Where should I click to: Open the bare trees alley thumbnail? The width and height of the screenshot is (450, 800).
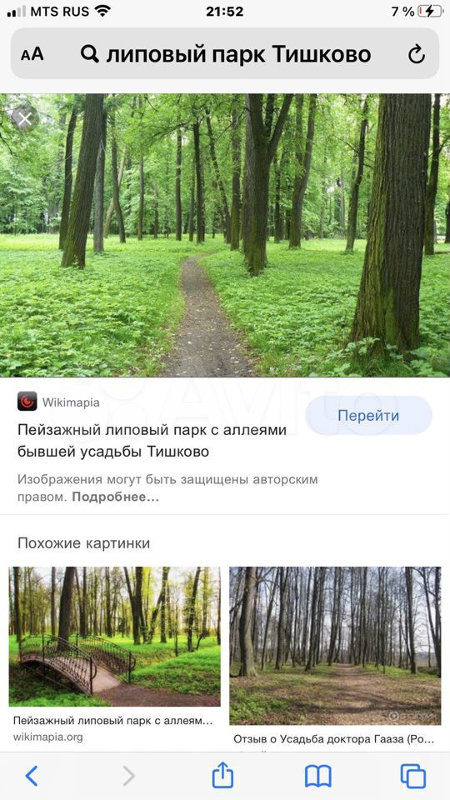pyautogui.click(x=335, y=645)
